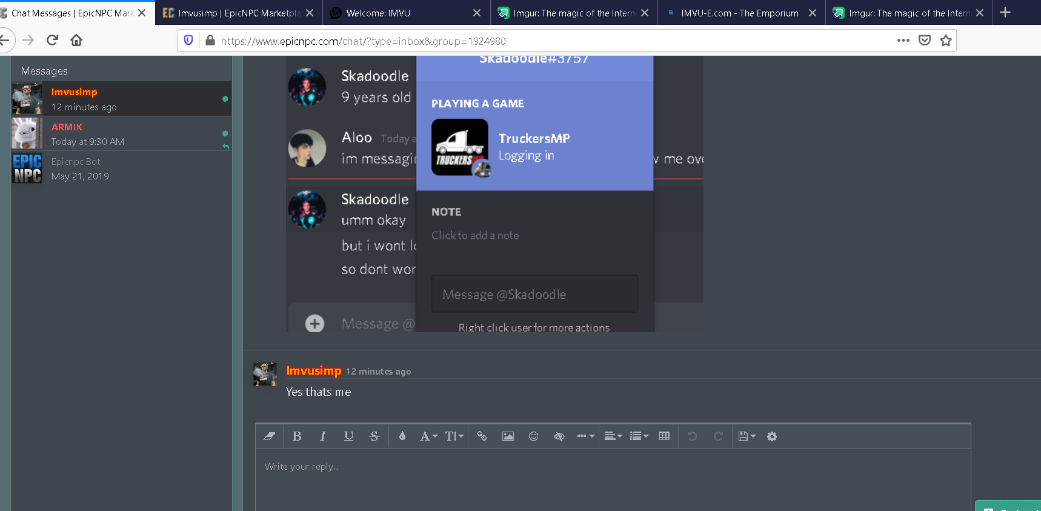The image size is (1041, 511).
Task: Click the undo arrow in editor
Action: (692, 436)
